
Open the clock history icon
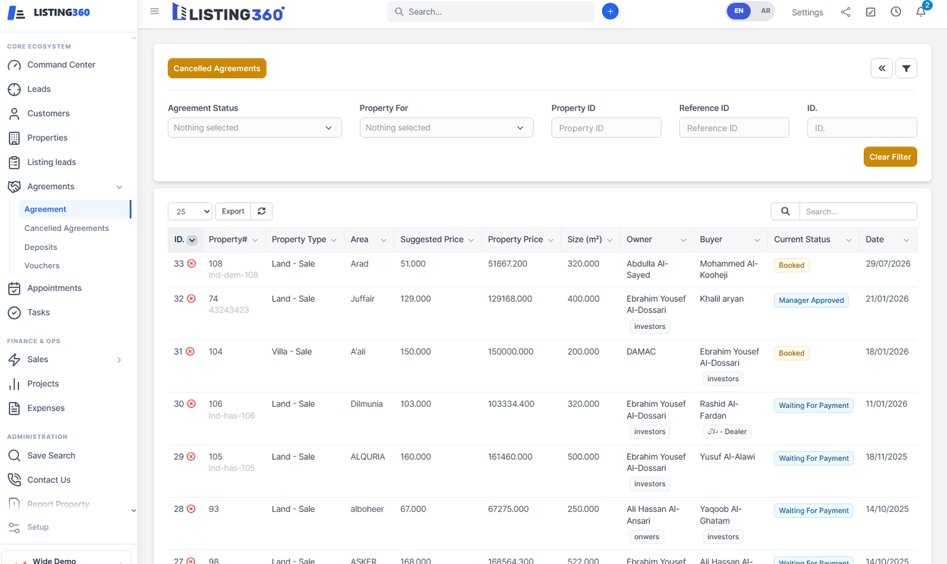(896, 11)
